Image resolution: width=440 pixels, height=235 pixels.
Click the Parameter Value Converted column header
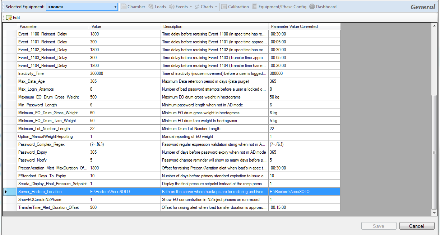click(304, 27)
